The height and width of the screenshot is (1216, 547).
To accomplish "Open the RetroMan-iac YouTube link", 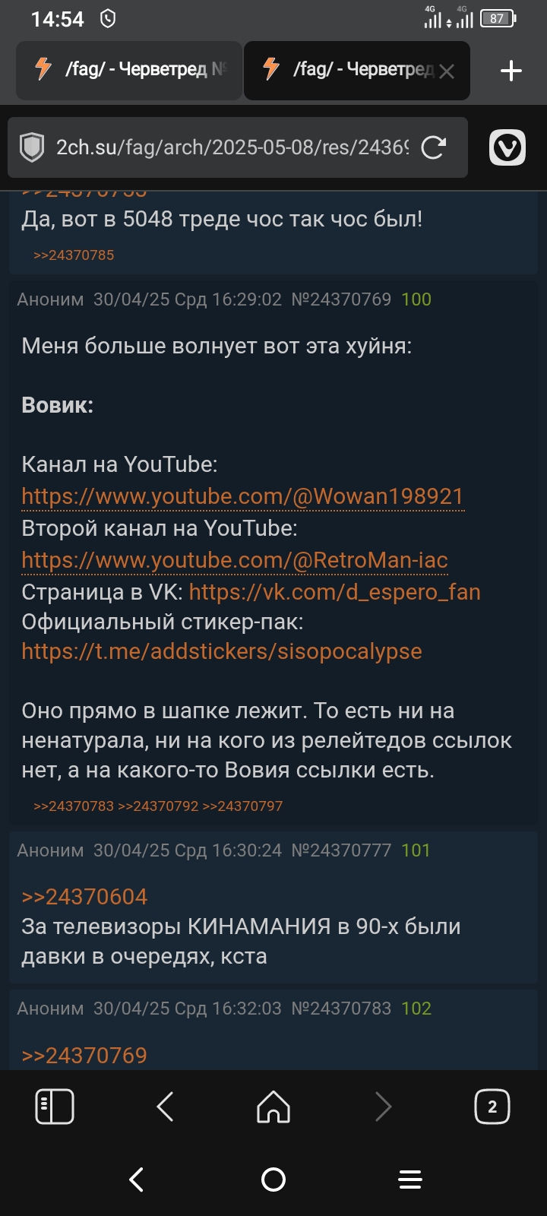I will 235,560.
